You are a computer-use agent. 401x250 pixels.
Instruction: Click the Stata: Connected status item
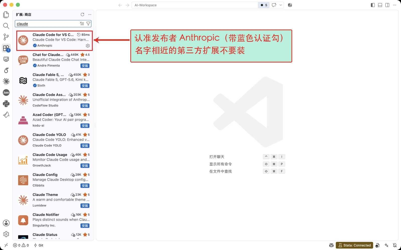354,245
